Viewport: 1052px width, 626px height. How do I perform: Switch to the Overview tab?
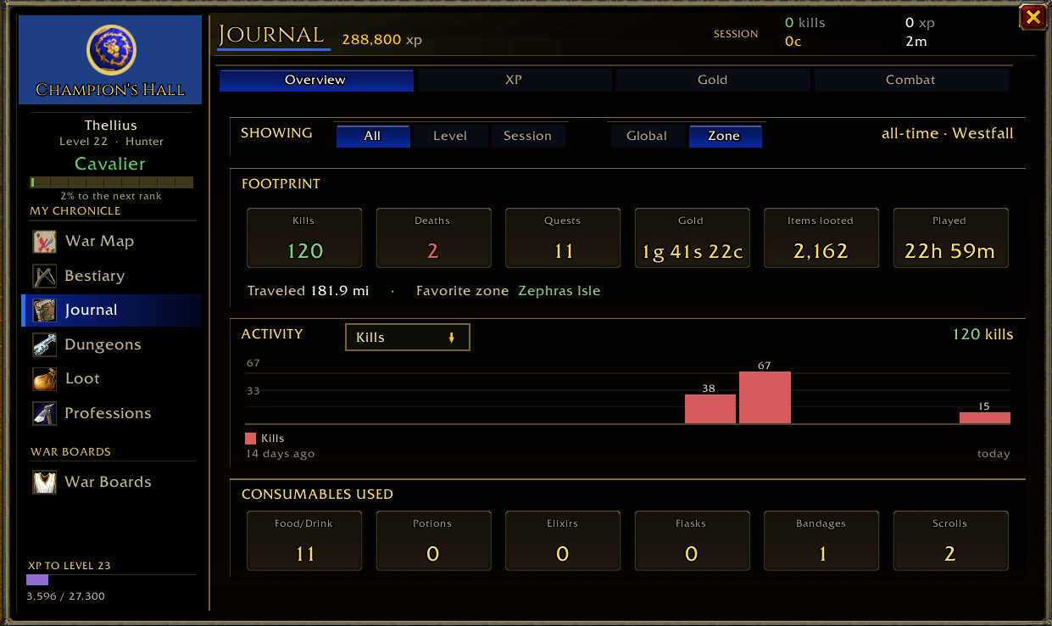pyautogui.click(x=316, y=80)
